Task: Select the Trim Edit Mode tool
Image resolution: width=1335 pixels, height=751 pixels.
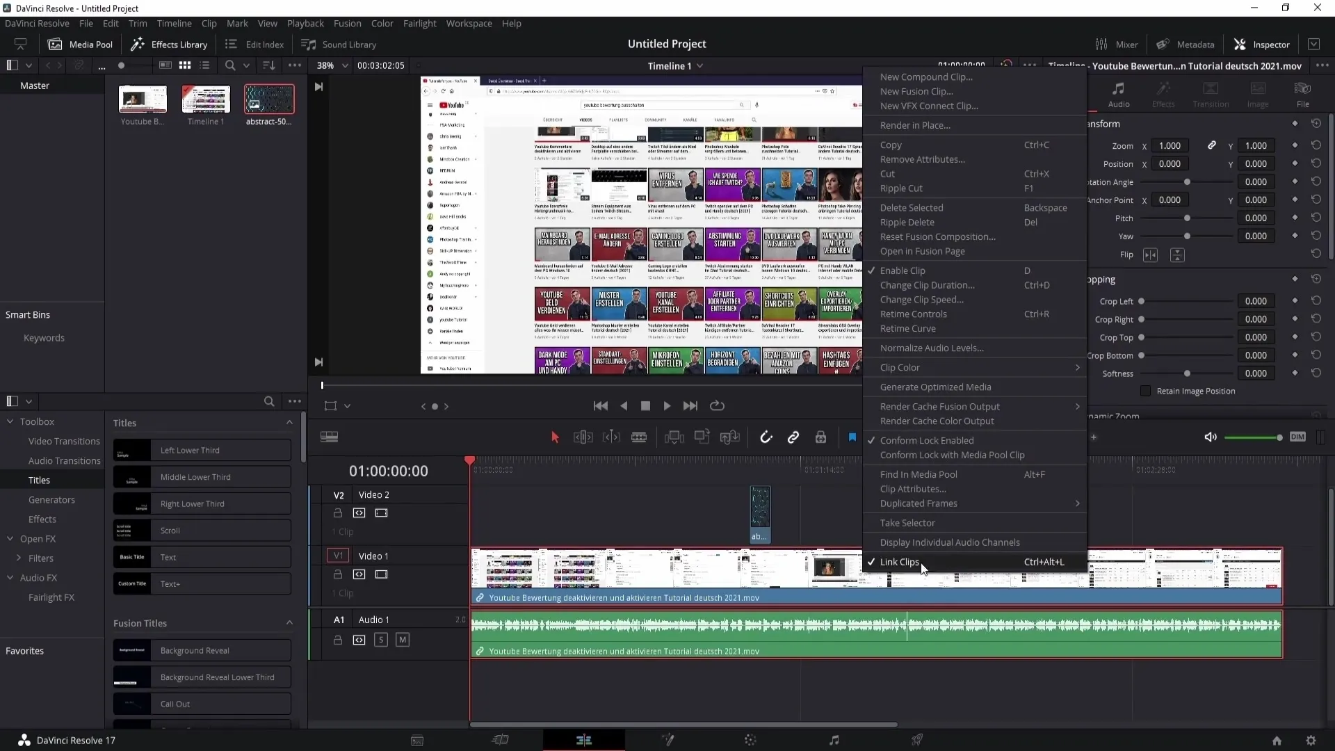Action: click(x=583, y=437)
